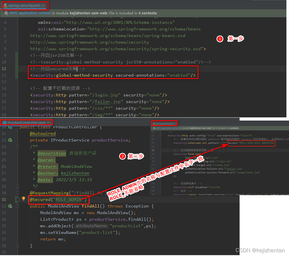This screenshot has height=256, width=289.
Task: Click the spring-beans.xsd schema URL line 6
Action: click(108, 36)
